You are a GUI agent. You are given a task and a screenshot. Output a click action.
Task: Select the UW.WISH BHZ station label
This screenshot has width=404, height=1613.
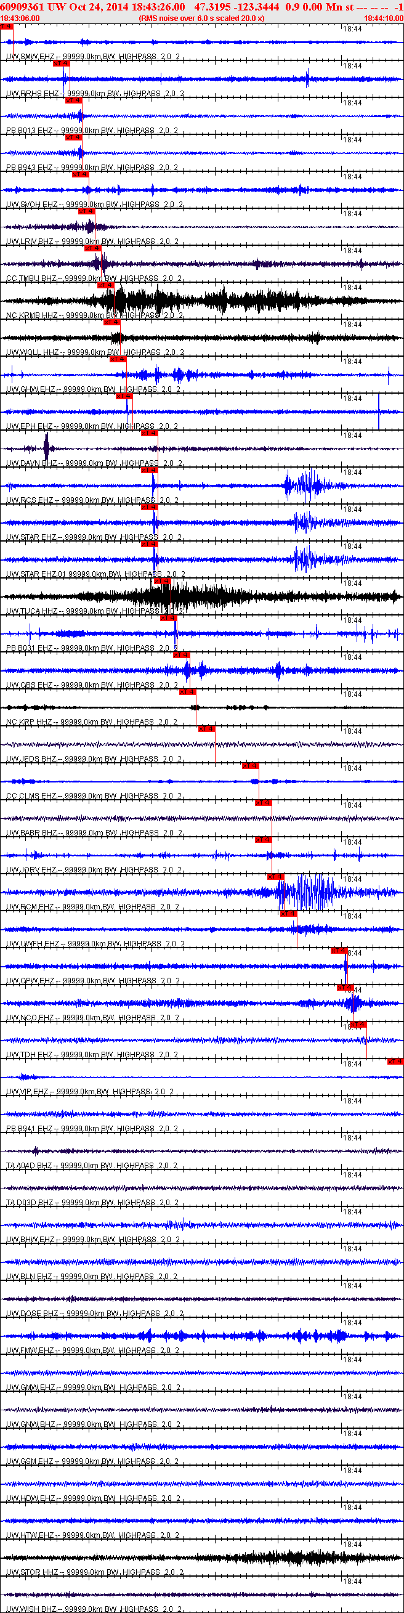[x=94, y=1609]
